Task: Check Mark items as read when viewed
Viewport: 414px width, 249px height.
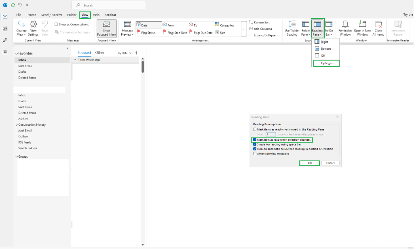Action: 255,129
